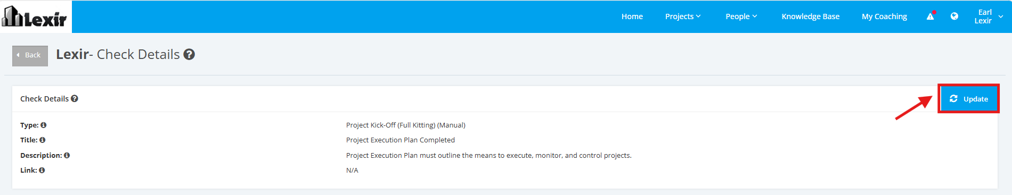This screenshot has height=195, width=1012.
Task: Expand the People dropdown menu
Action: tap(741, 16)
